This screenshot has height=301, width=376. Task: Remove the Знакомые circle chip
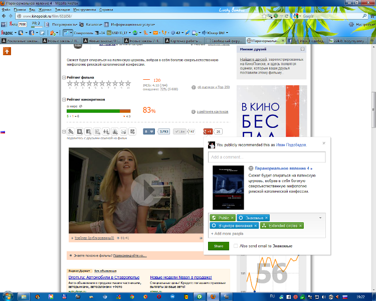click(x=266, y=218)
